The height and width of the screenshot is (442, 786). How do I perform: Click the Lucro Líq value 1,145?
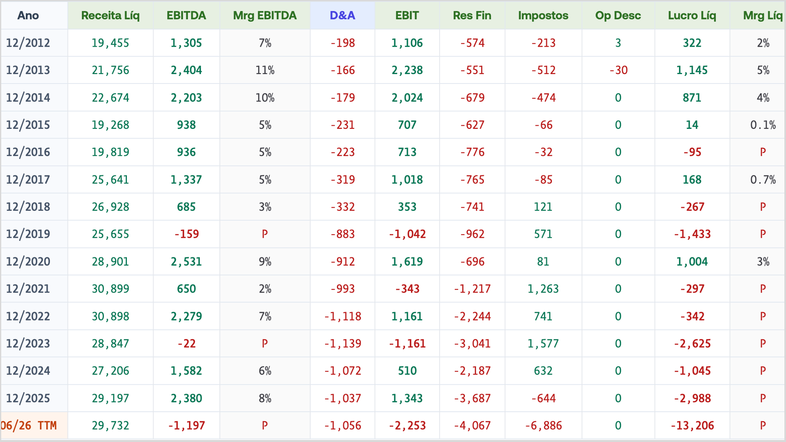[x=692, y=70]
